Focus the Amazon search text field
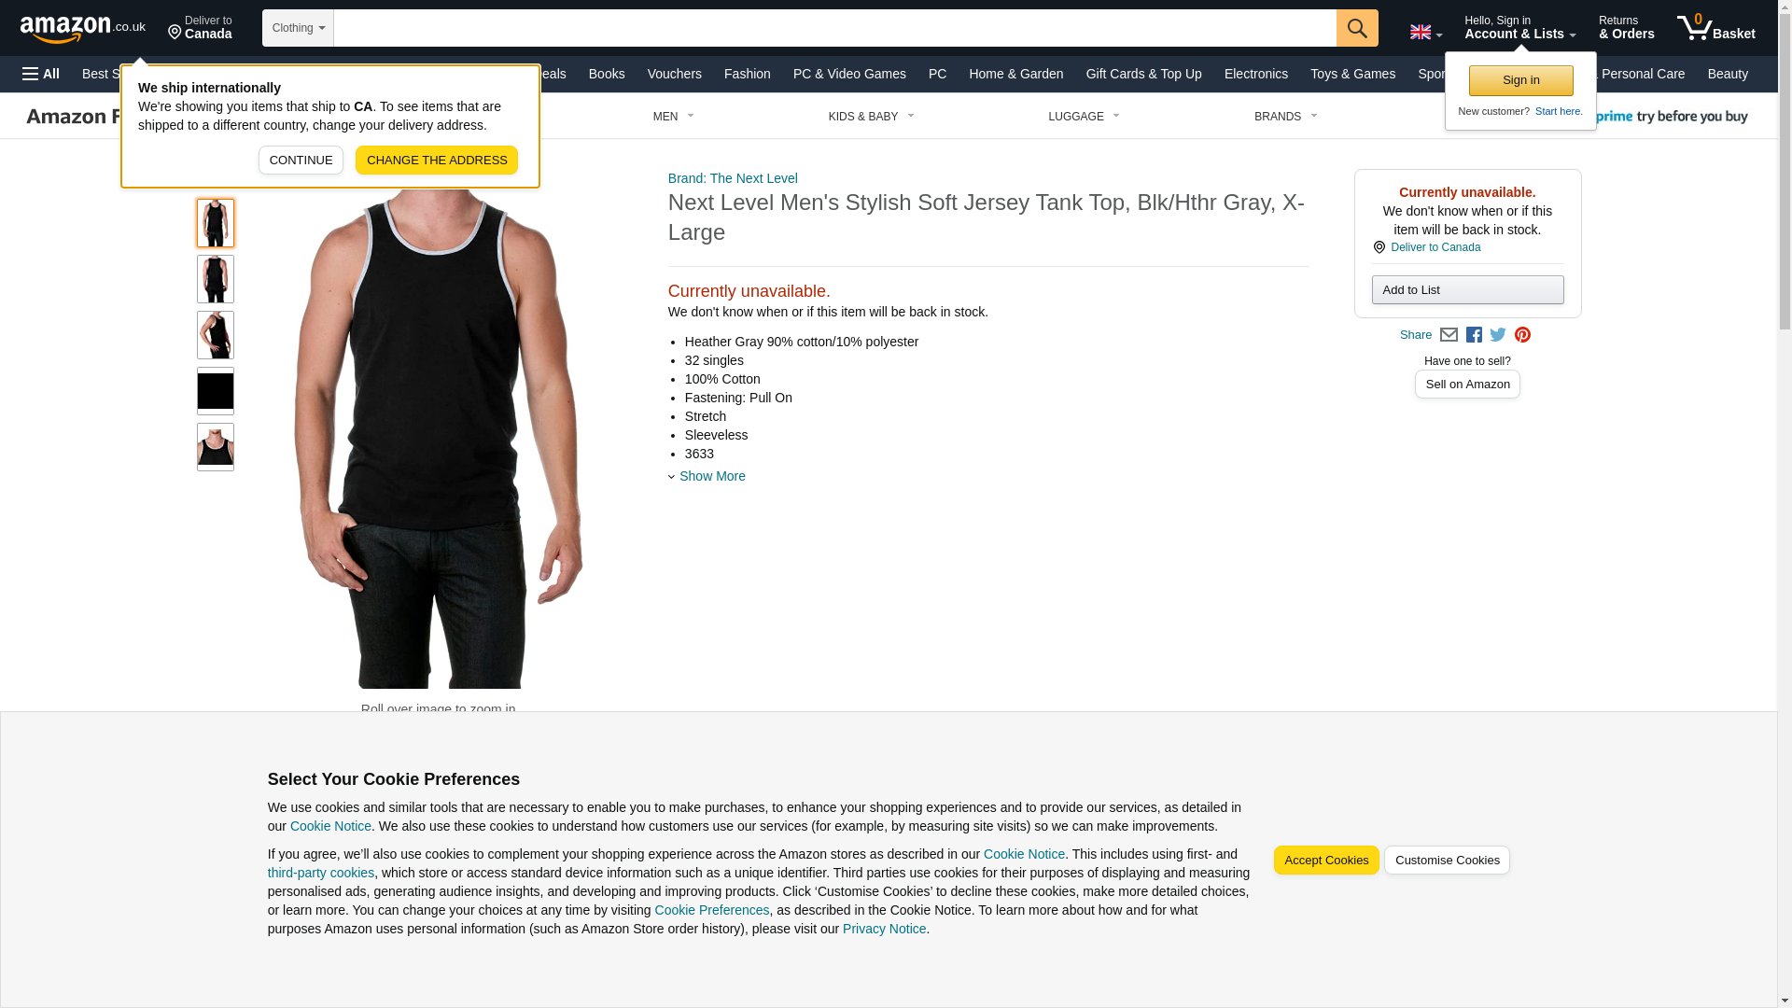The height and width of the screenshot is (1008, 1792). (x=834, y=28)
